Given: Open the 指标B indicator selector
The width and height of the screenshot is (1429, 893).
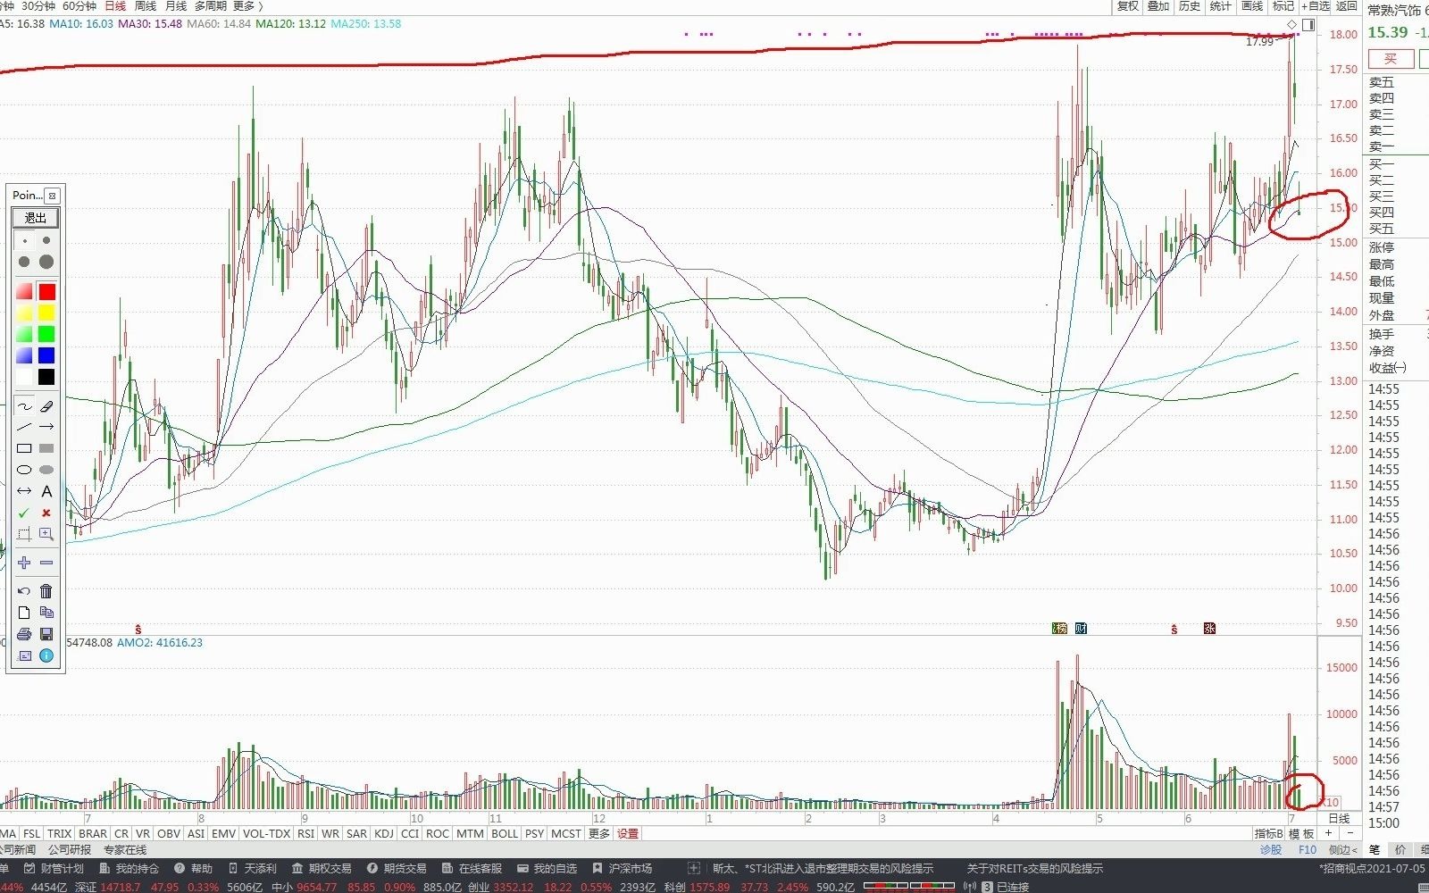Looking at the screenshot, I should coord(1268,834).
